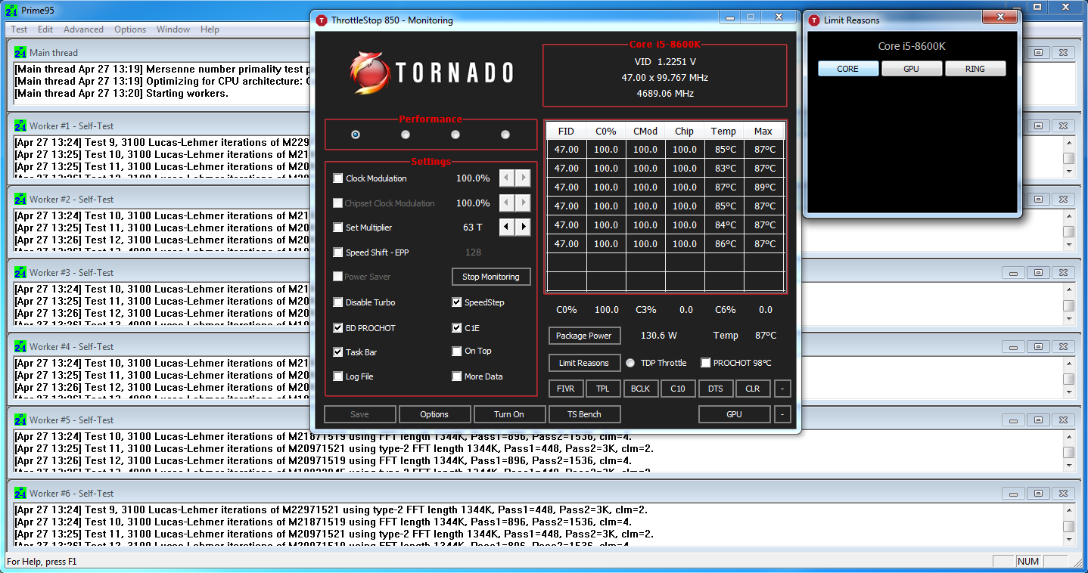
Task: Click the Worker #5 - Self-Test window icon
Action: click(x=20, y=420)
